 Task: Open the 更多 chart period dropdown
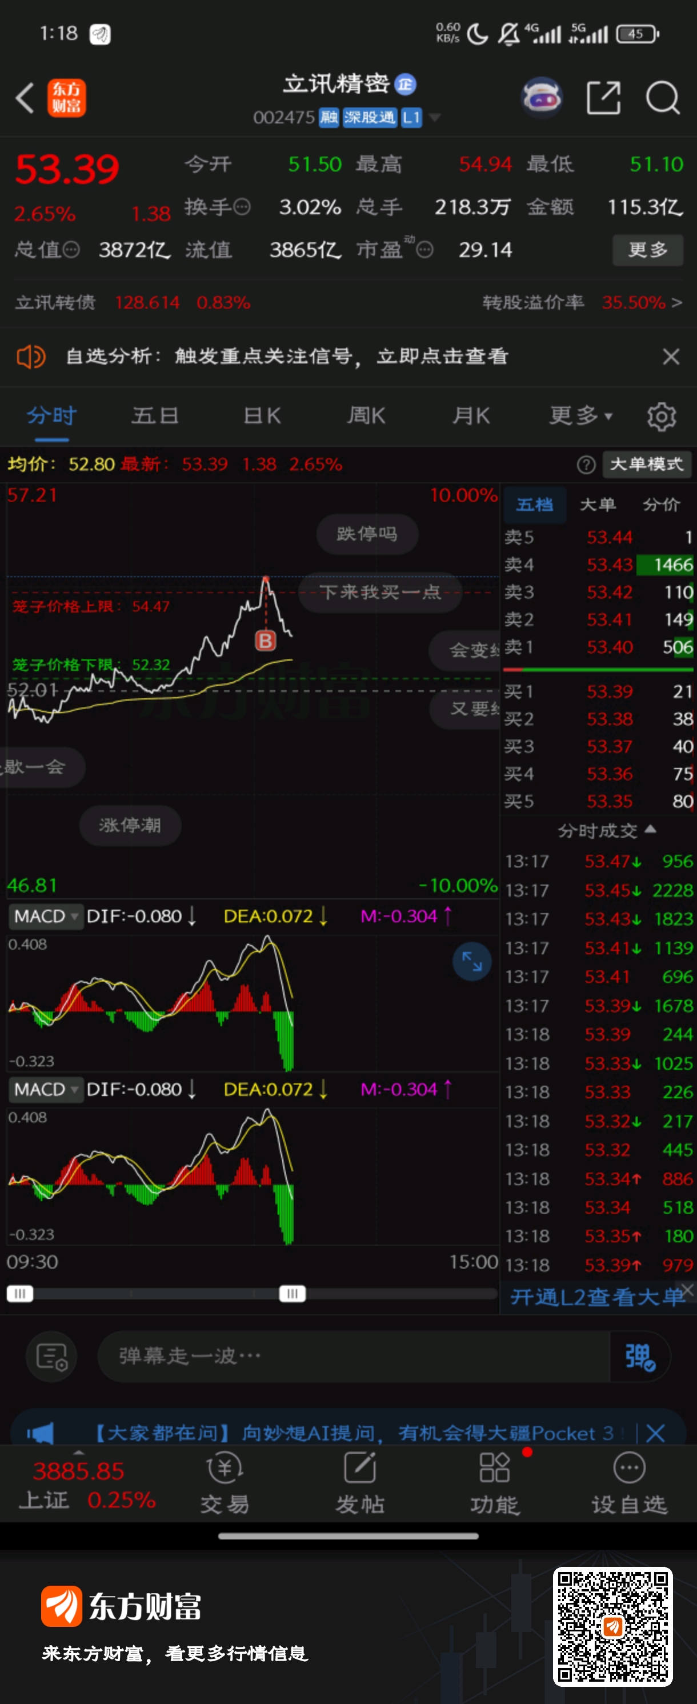click(581, 416)
